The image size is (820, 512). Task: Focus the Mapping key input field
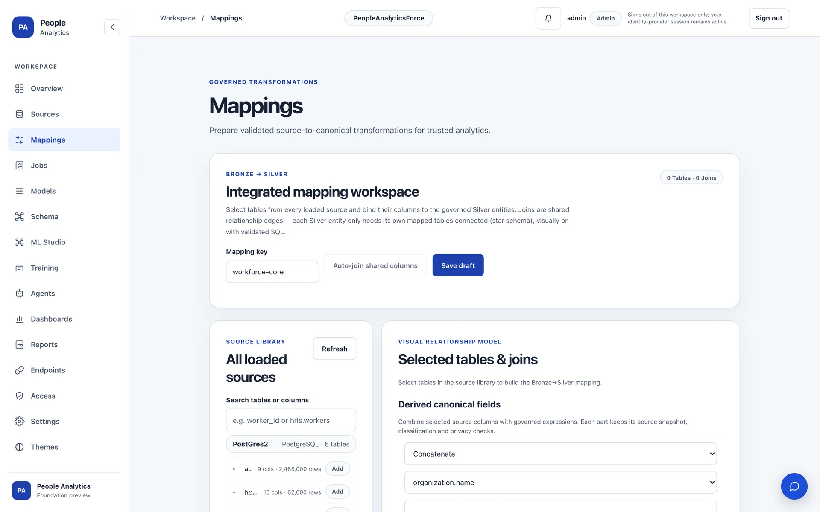tap(272, 272)
